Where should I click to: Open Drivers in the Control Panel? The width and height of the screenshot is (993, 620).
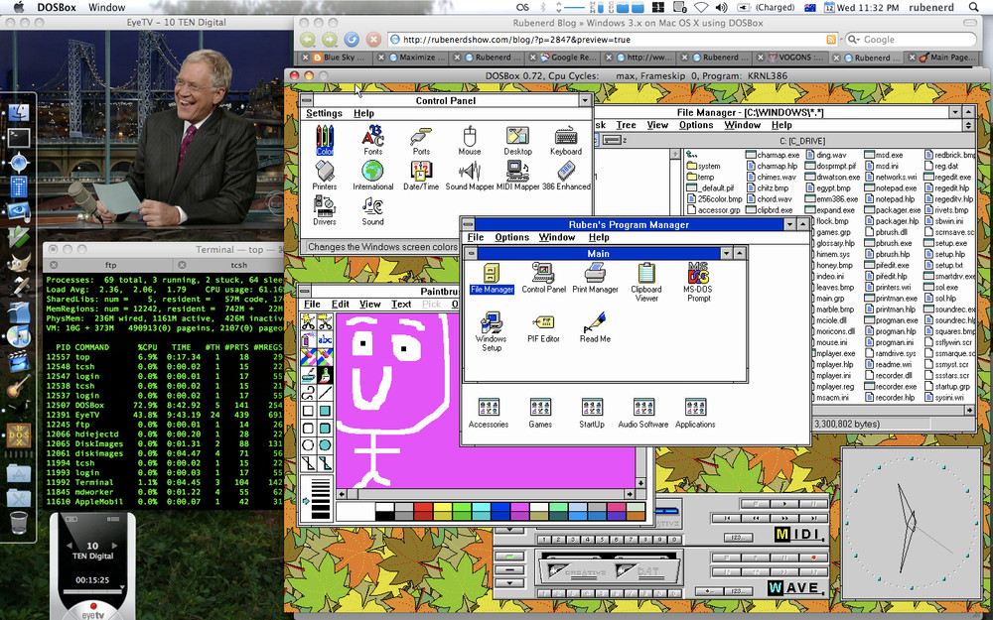coord(324,205)
